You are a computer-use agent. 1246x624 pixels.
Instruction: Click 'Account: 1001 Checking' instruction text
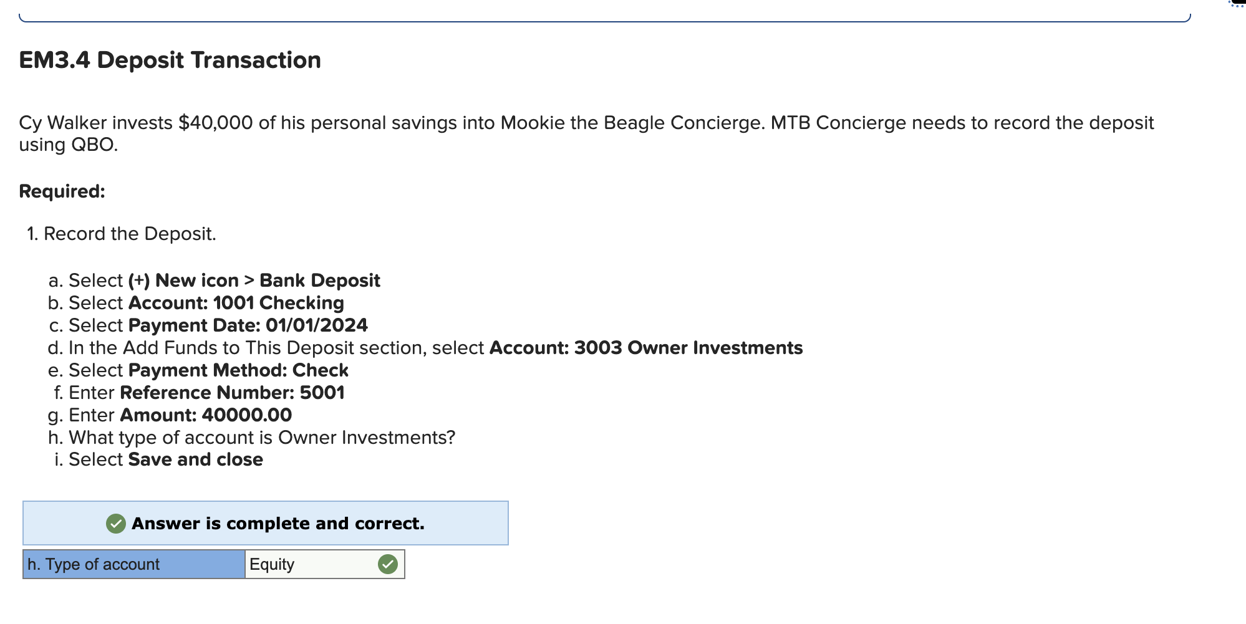pyautogui.click(x=236, y=303)
